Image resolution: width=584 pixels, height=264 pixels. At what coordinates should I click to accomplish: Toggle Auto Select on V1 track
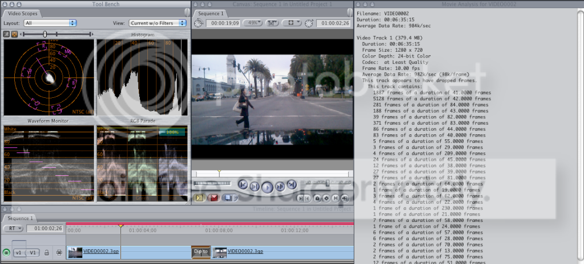pos(58,253)
